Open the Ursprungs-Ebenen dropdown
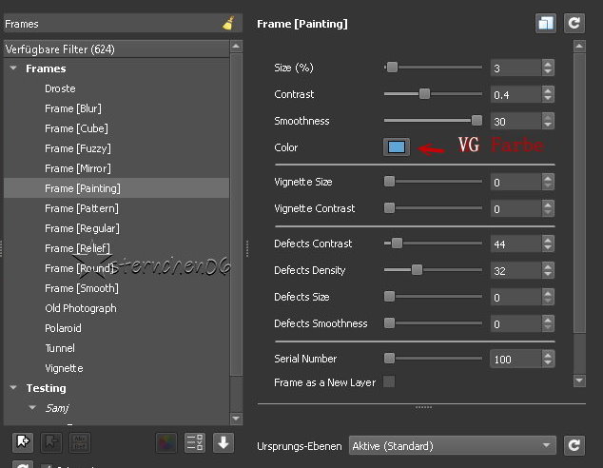This screenshot has height=468, width=603. 452,445
